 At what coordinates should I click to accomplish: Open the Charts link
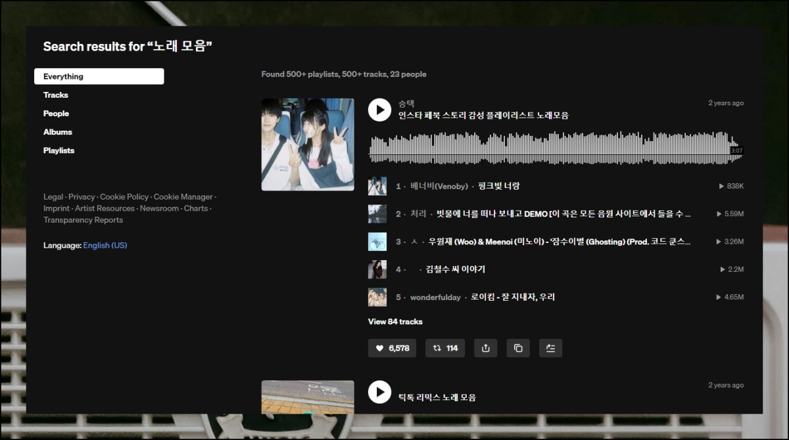196,209
